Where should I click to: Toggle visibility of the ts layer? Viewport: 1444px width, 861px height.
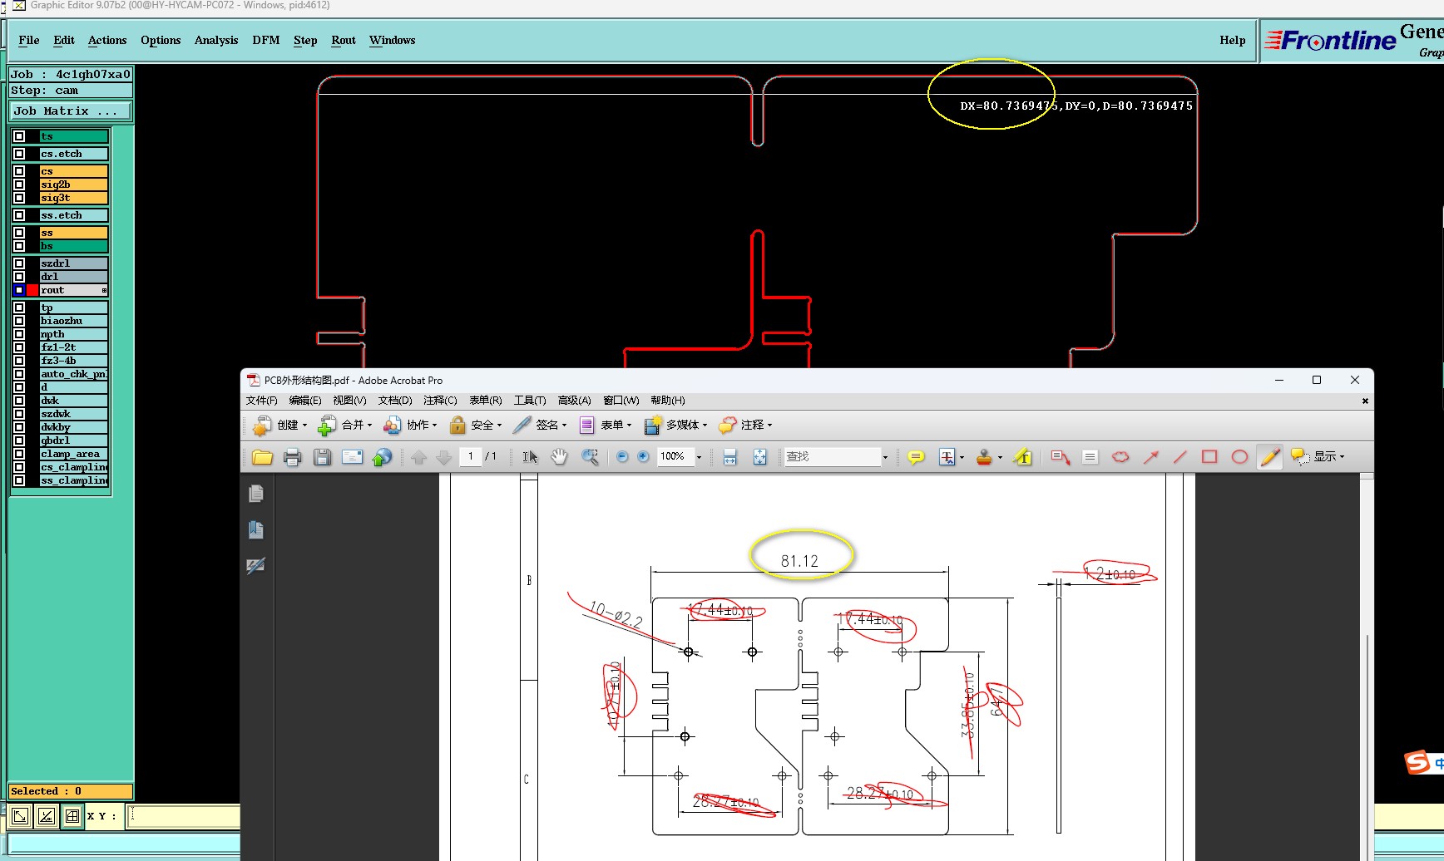coord(19,136)
